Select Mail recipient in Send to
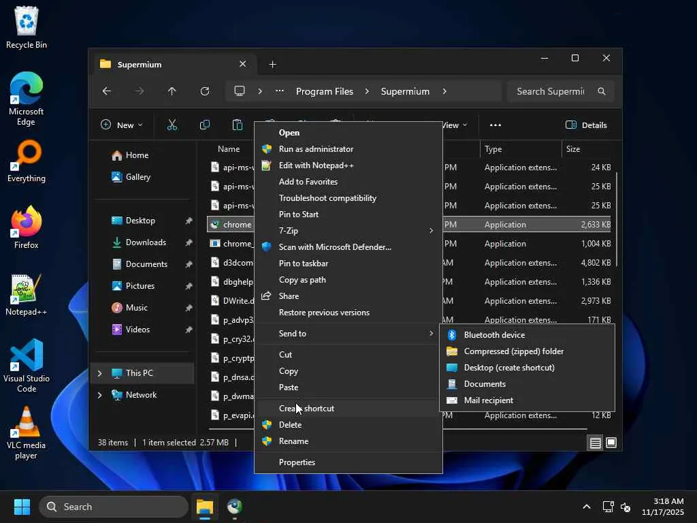697x523 pixels. [528, 400]
